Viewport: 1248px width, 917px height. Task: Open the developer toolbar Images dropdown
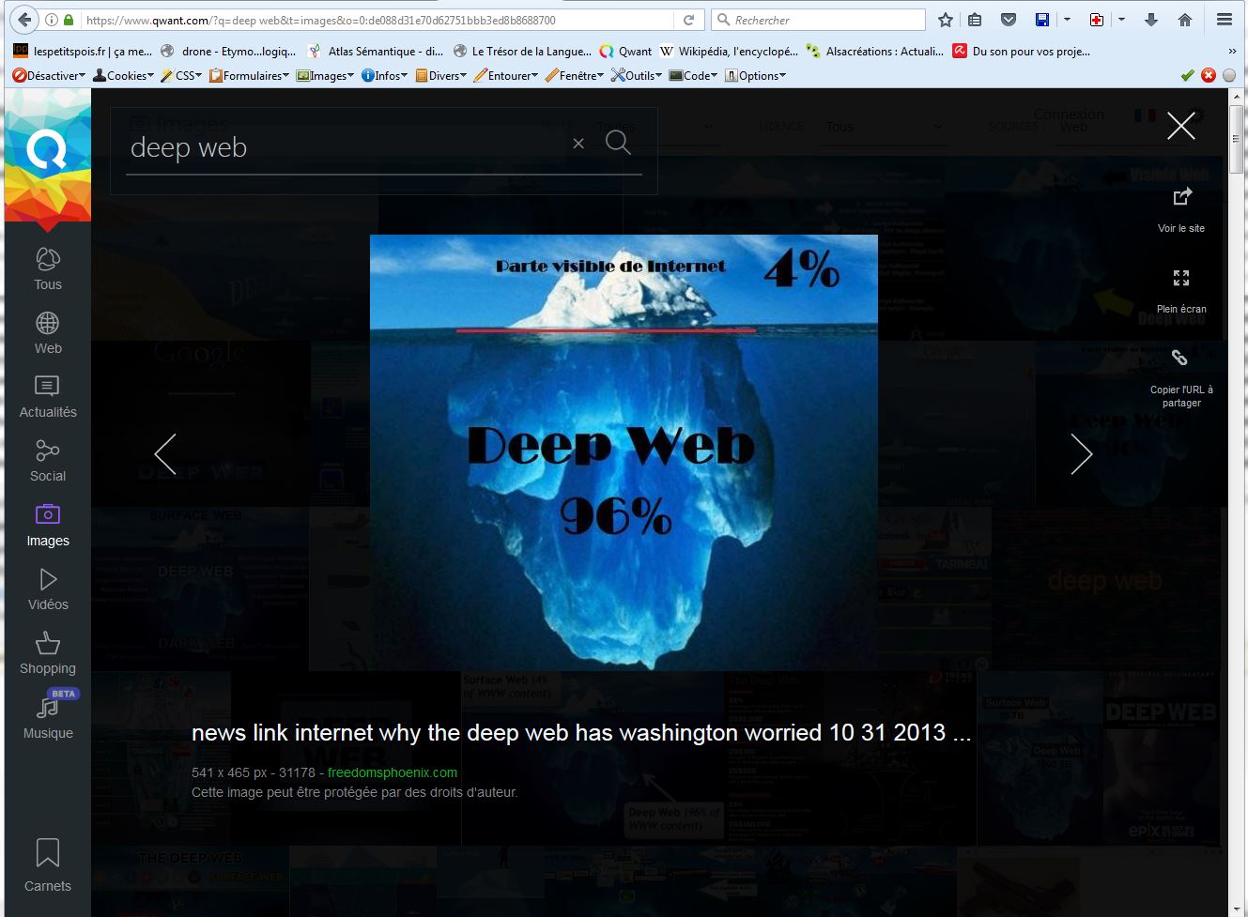coord(326,75)
